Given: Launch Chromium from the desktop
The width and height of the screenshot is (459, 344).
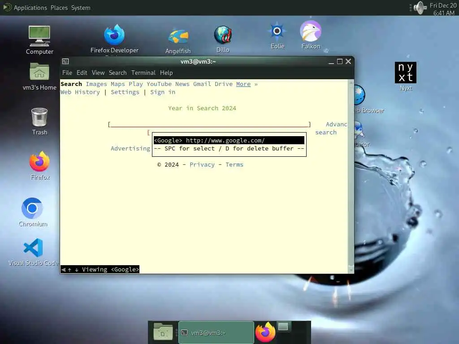Looking at the screenshot, I should click(x=32, y=212).
